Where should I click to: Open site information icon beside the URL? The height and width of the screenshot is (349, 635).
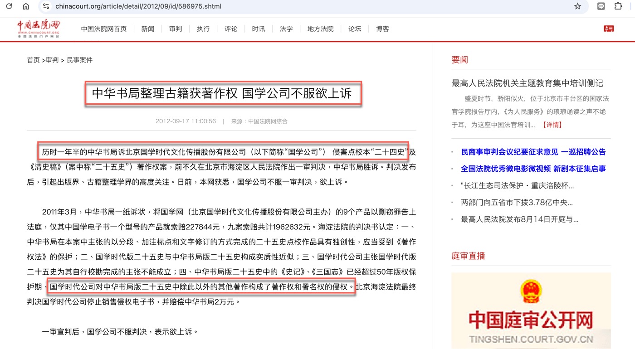(x=46, y=6)
